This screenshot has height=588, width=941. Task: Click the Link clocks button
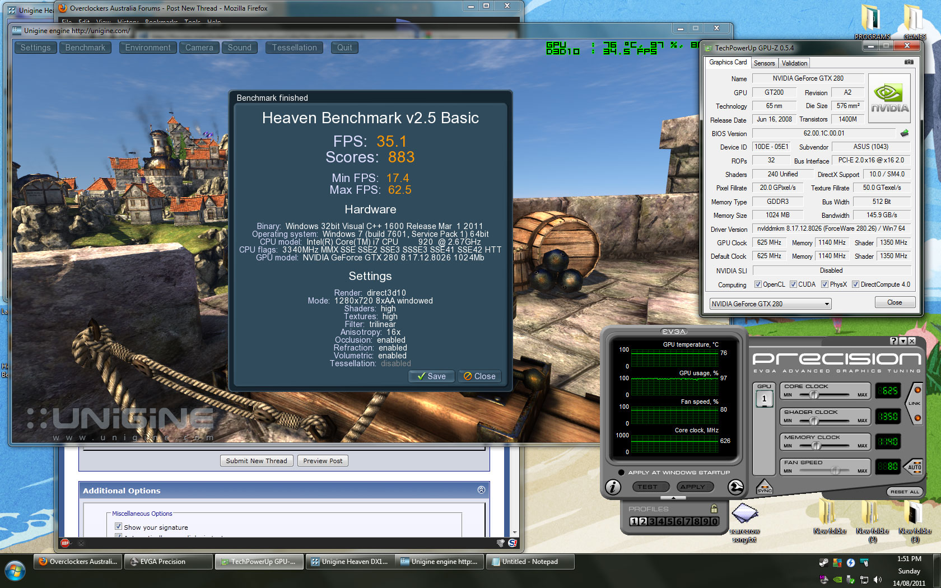pyautogui.click(x=915, y=403)
